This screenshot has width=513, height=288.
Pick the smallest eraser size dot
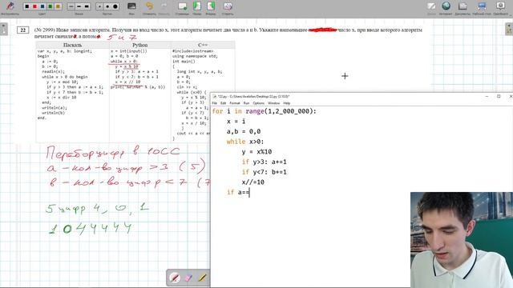coord(99,6)
